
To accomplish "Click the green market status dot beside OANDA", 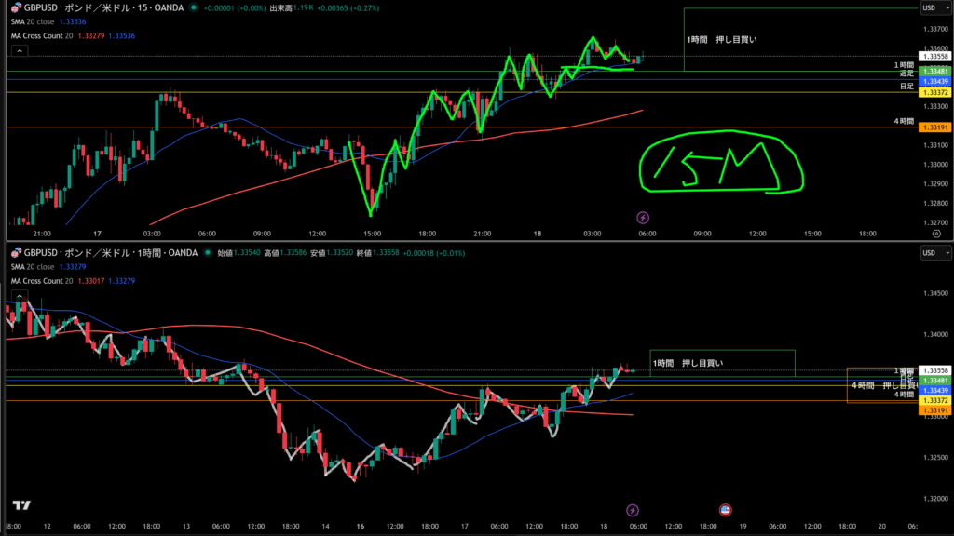I will tap(193, 7).
